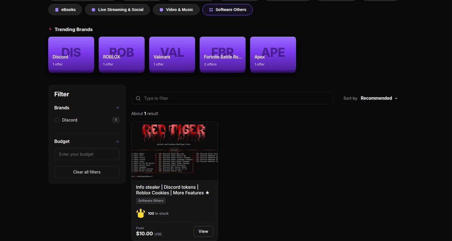Open the Fortnite Battle Royale brand card
This screenshot has height=241, width=452.
coord(223,54)
